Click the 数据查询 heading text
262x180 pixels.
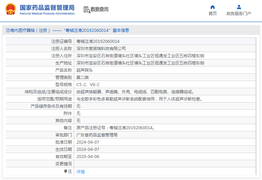100,9
